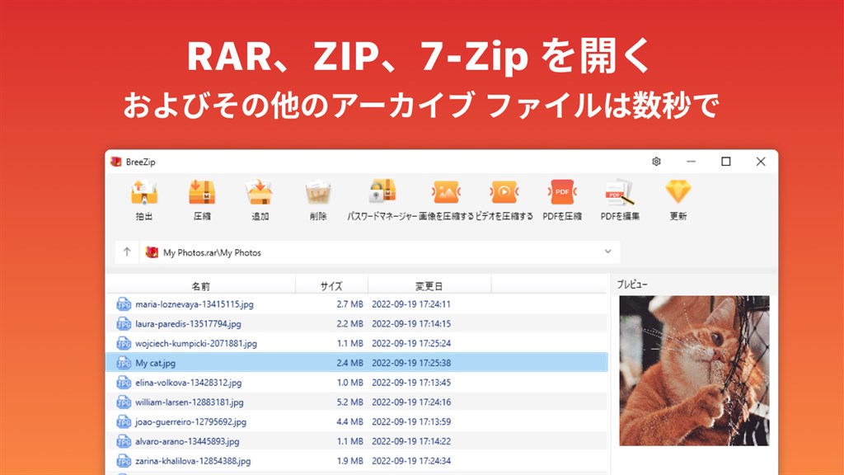844x475 pixels.
Task: Click JPG icon of alvaro-arano-13445893.jpg
Action: [x=124, y=442]
